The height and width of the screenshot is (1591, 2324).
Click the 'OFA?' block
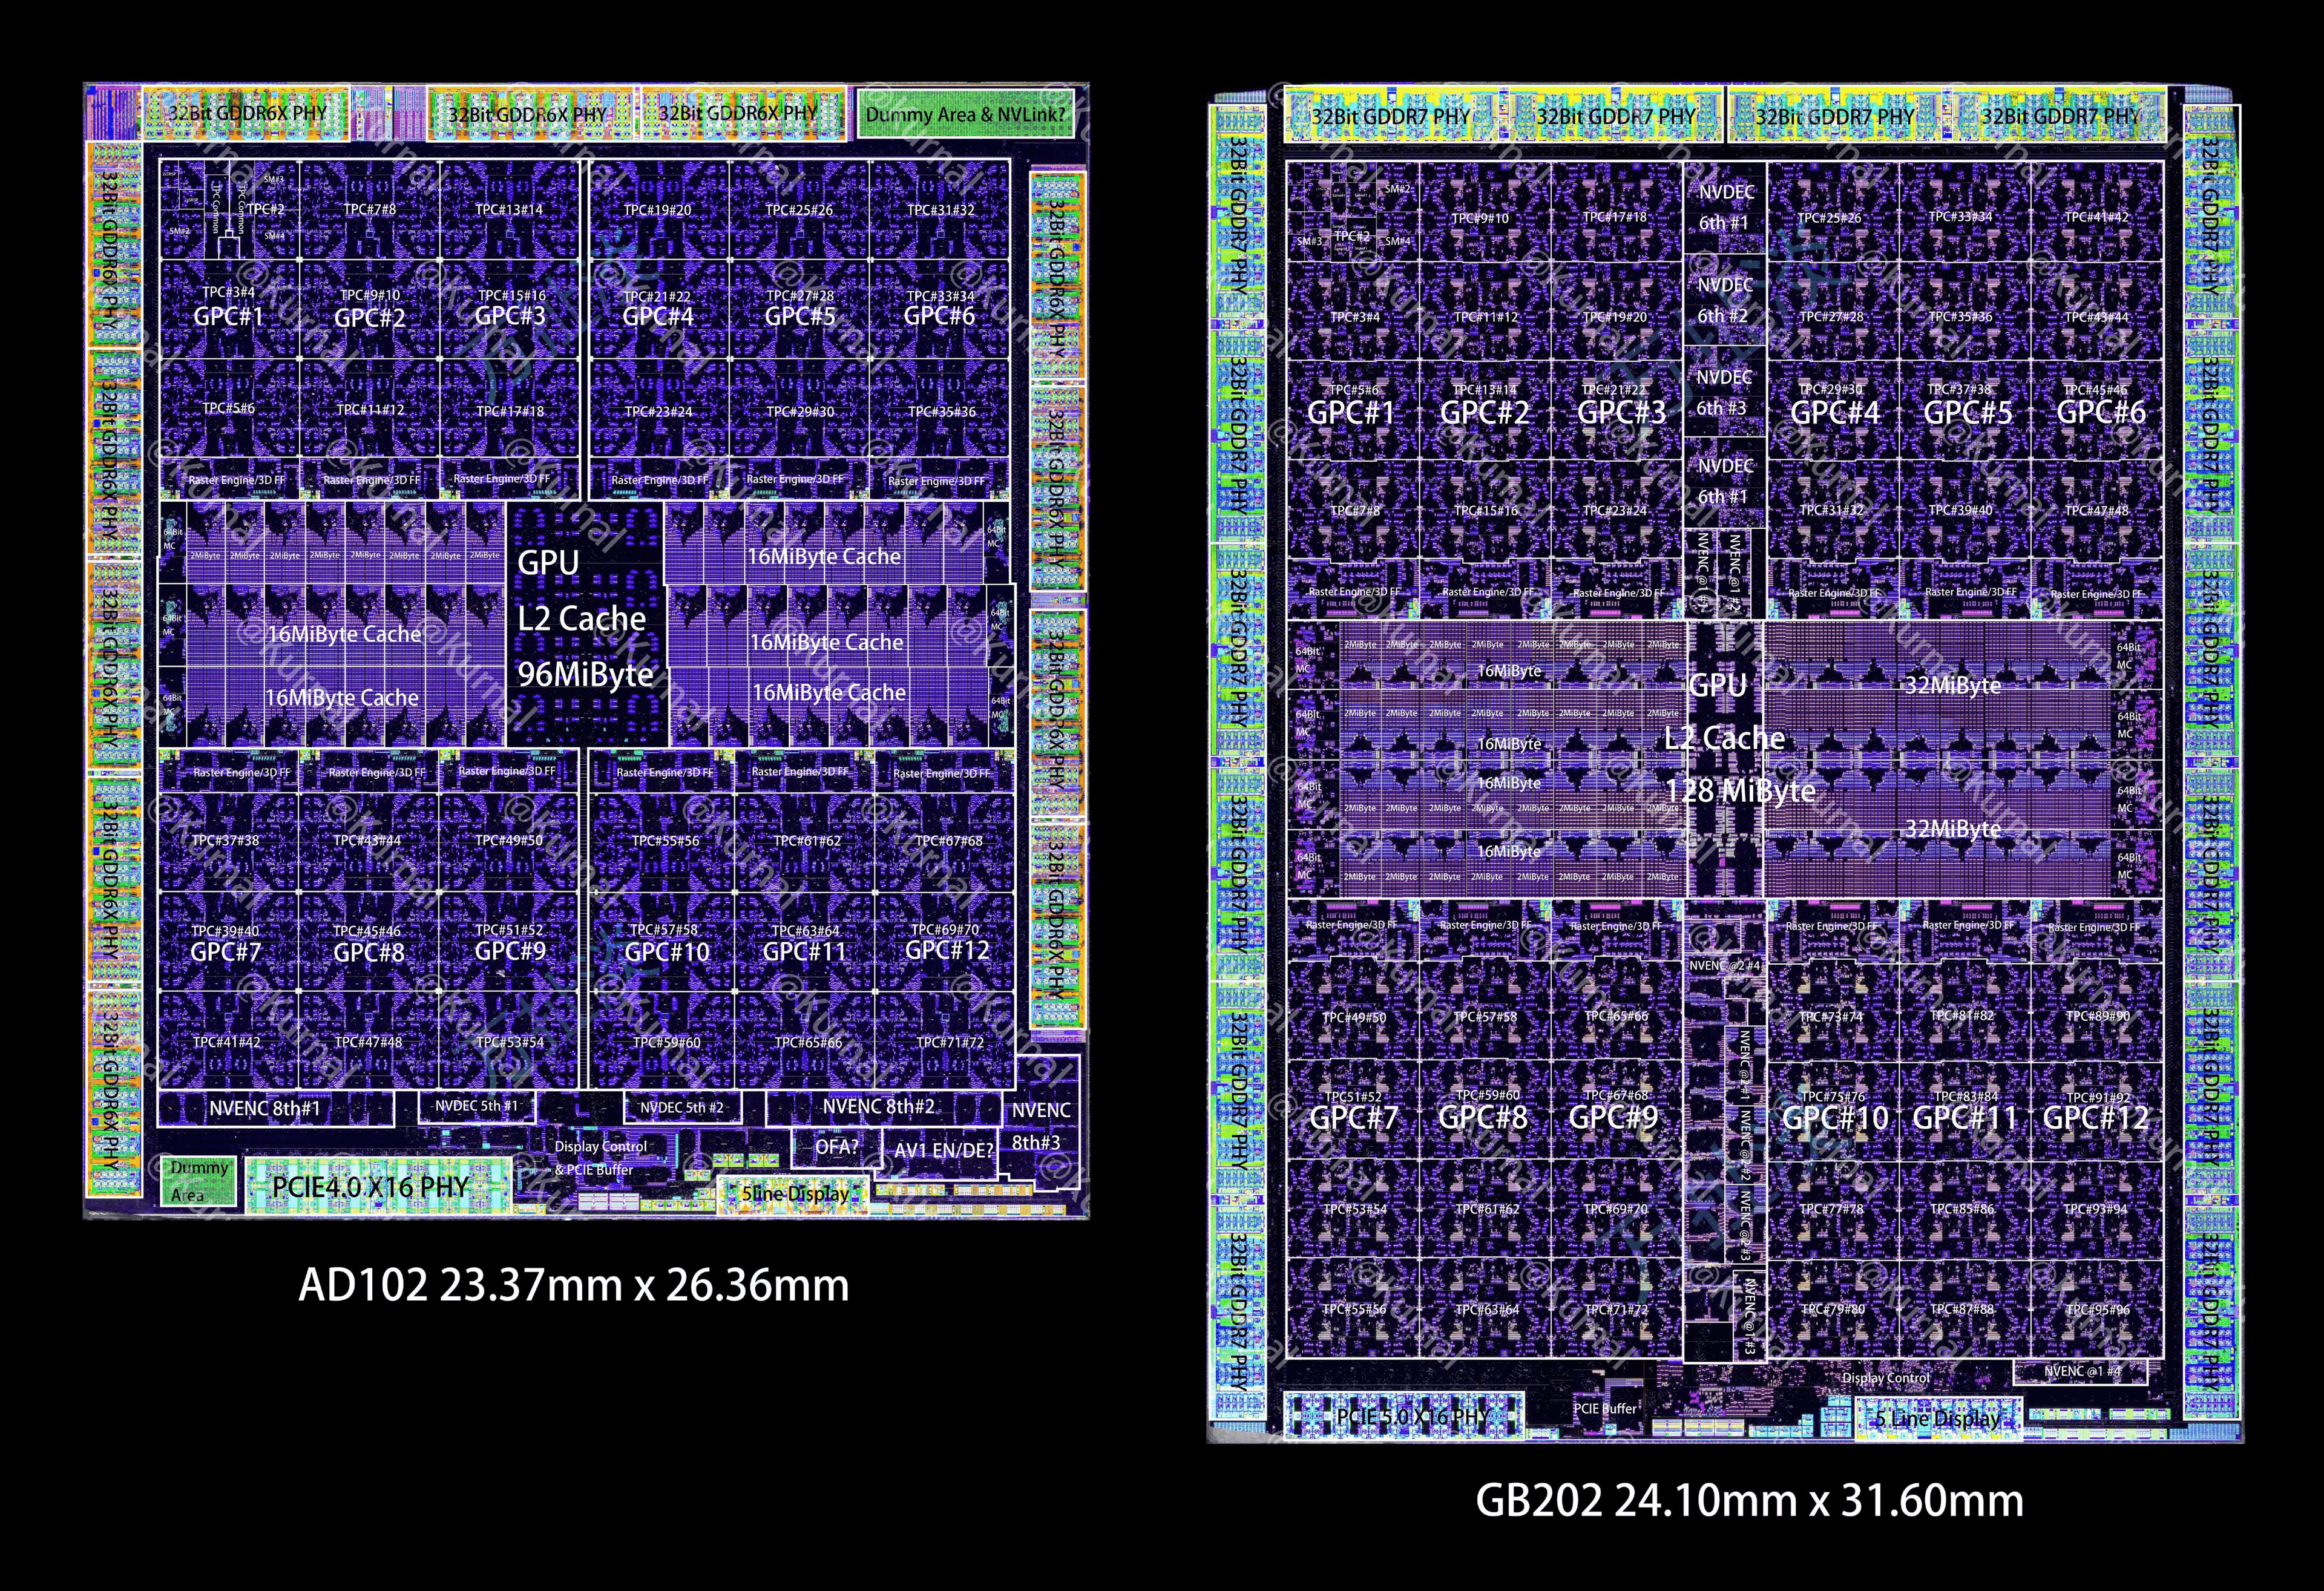pyautogui.click(x=836, y=1147)
